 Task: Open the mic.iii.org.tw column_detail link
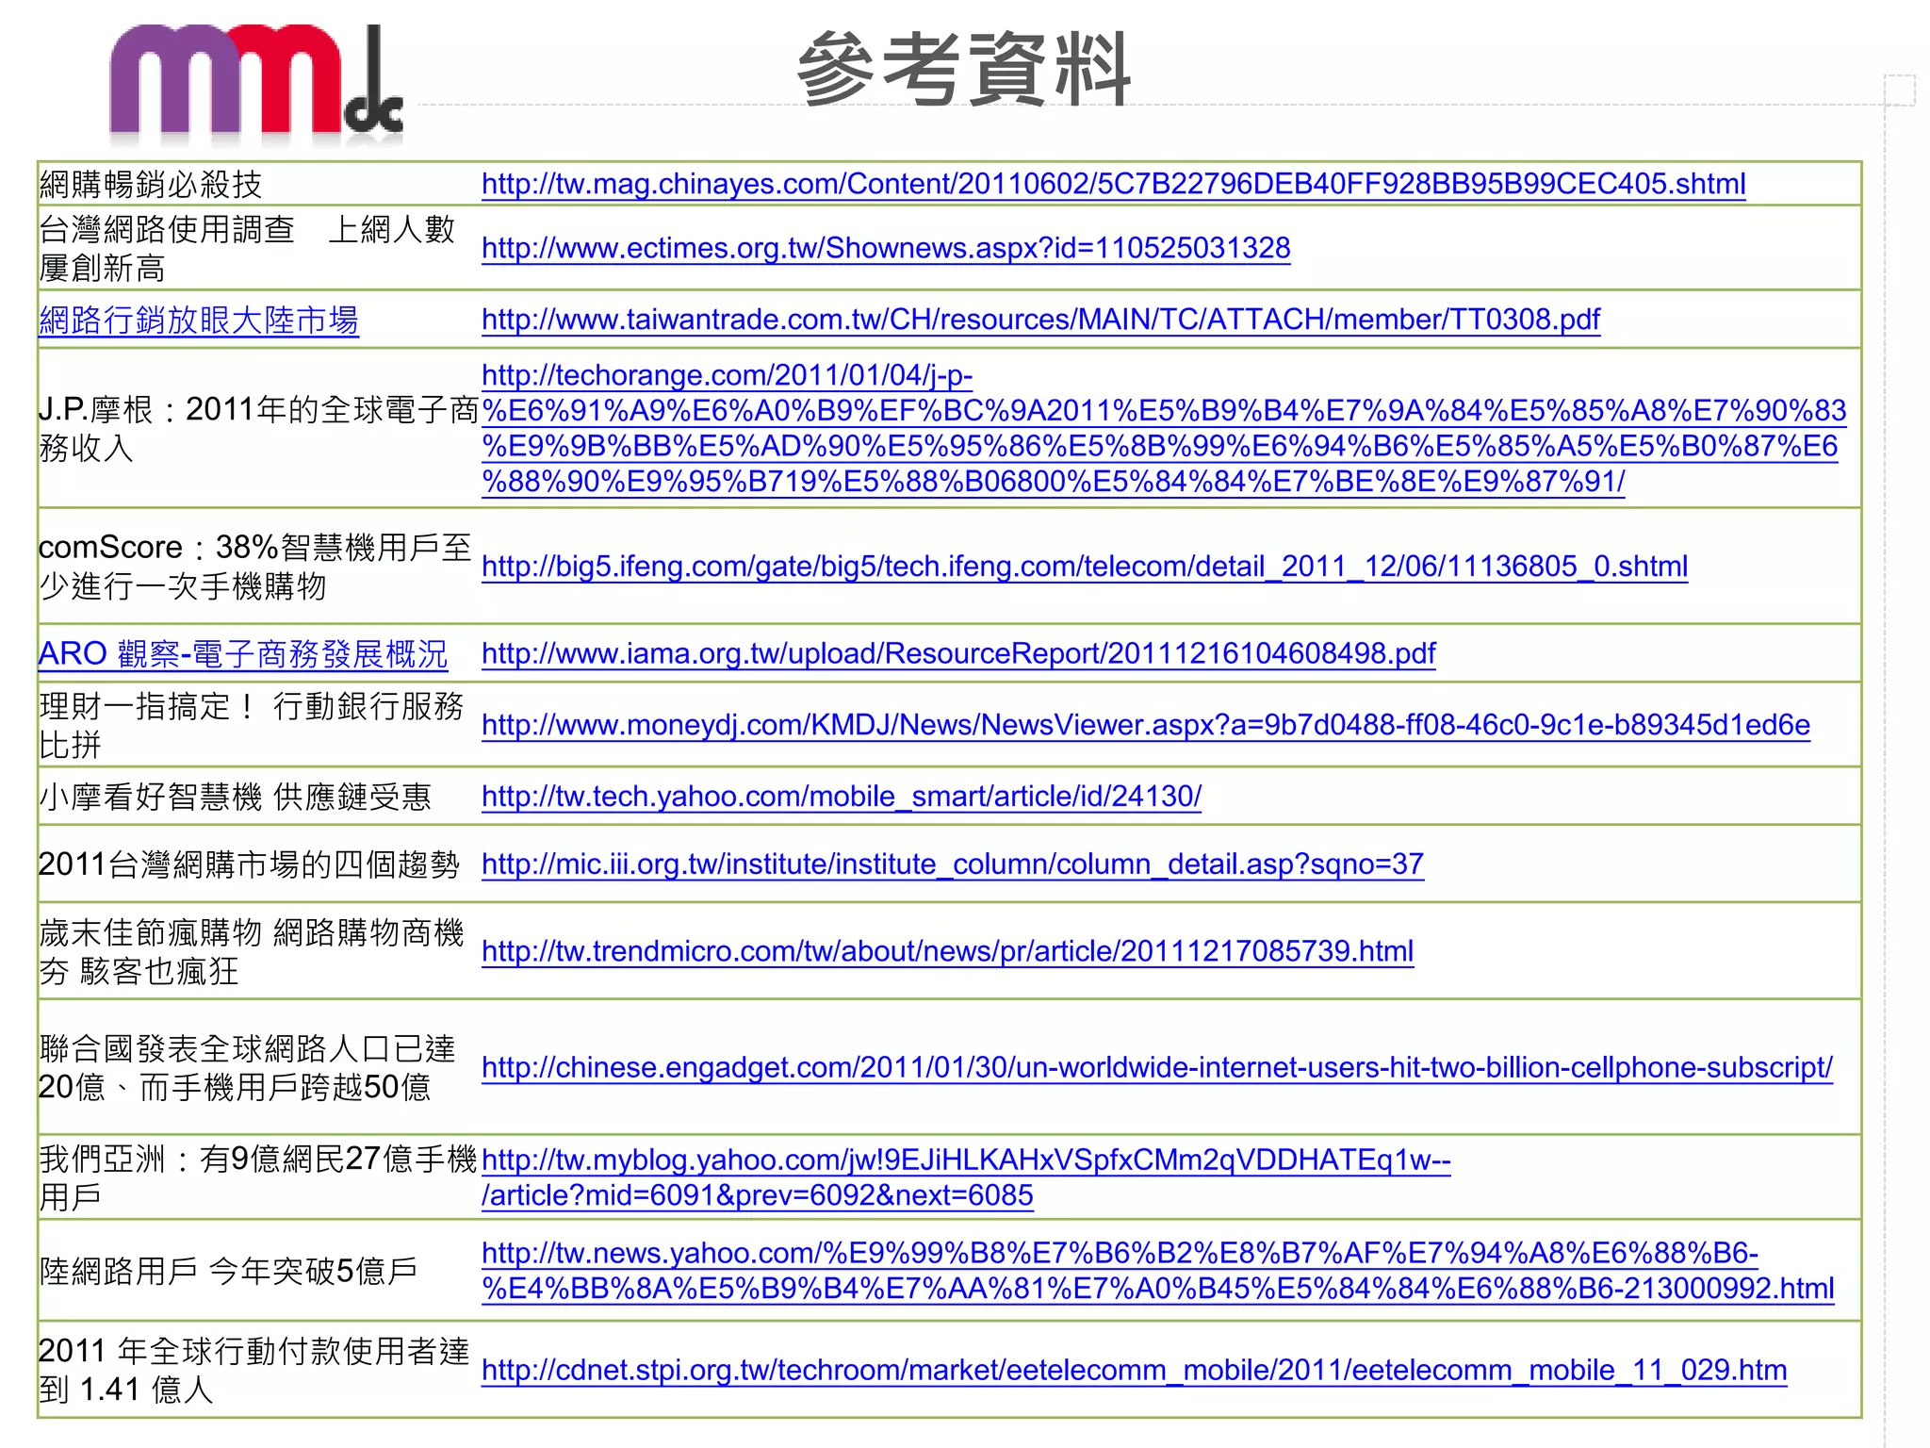click(953, 864)
